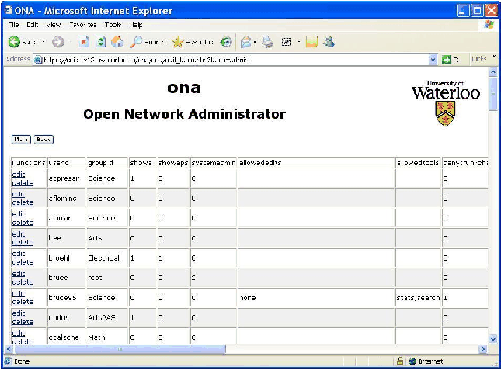Open the File menu
The height and width of the screenshot is (370, 501).
(x=13, y=25)
